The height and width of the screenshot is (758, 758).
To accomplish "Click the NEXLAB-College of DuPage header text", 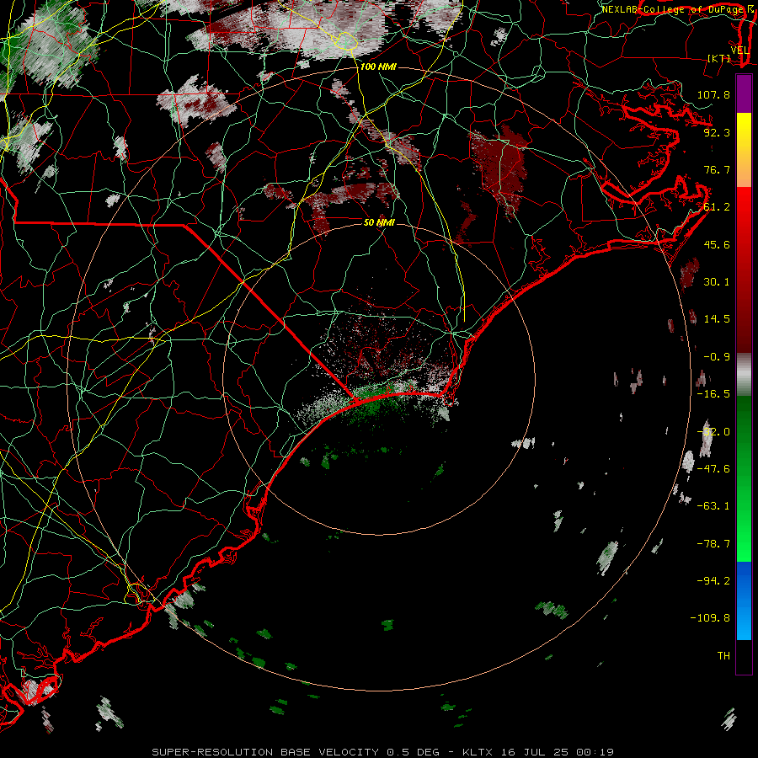I will (x=672, y=9).
